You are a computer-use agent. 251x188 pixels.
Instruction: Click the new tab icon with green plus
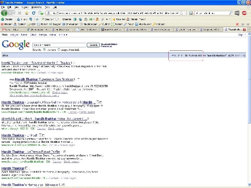pos(41,13)
